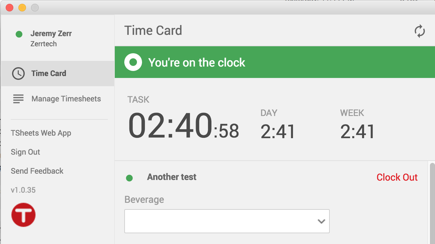The height and width of the screenshot is (244, 435).
Task: Toggle the active task indicator for Another test
Action: tap(129, 178)
